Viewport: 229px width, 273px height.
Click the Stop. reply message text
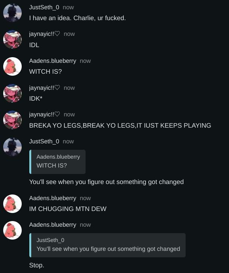tap(37, 265)
